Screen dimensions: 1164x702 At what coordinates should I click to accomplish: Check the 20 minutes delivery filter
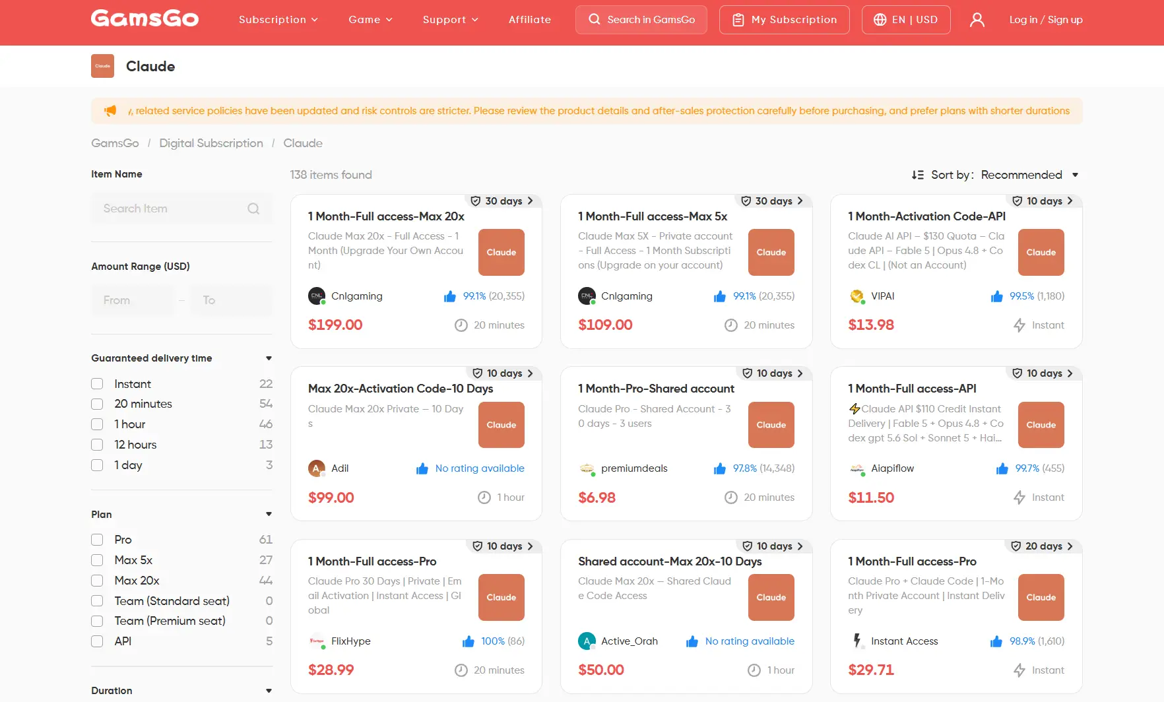coord(97,404)
